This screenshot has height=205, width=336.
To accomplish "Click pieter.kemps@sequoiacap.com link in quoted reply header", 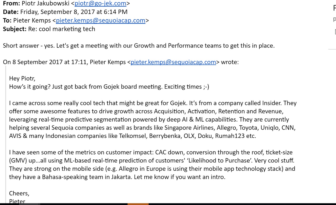I will click(173, 62).
